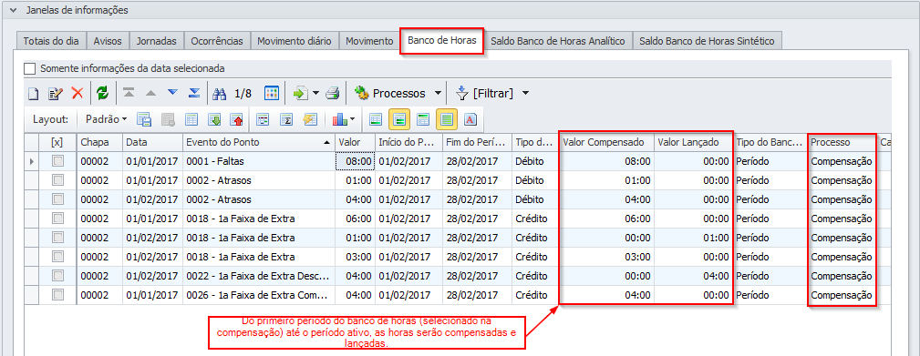Image resolution: width=920 pixels, height=356 pixels.
Task: Select the Banco de Horas tab
Action: 442,41
